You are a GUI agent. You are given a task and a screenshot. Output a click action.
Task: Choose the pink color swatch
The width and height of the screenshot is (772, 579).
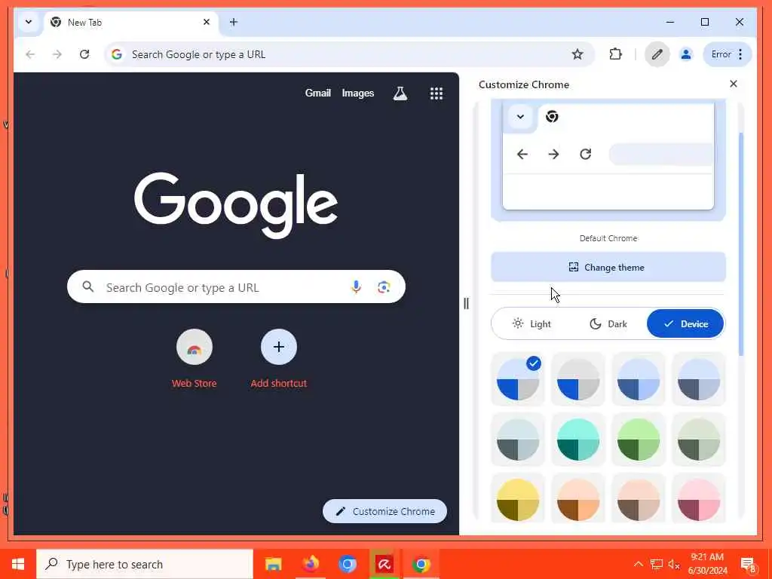coord(698,500)
